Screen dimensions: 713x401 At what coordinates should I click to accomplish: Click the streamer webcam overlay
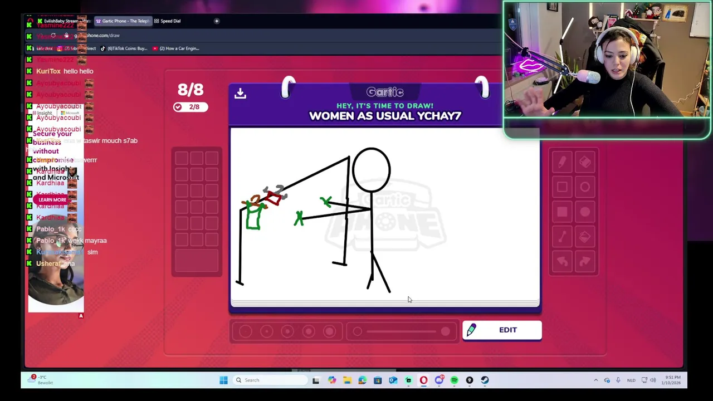click(x=607, y=60)
